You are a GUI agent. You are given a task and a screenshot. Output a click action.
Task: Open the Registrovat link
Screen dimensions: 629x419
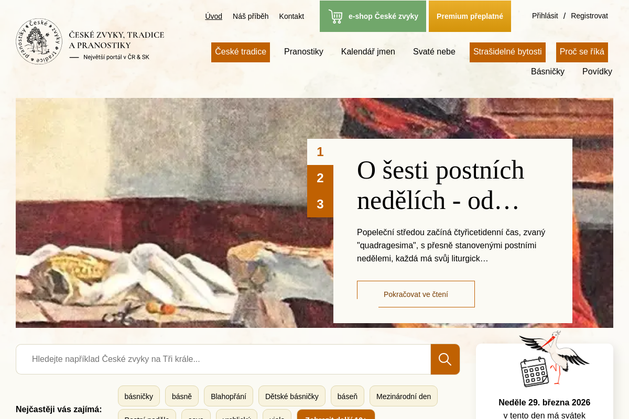pos(589,16)
